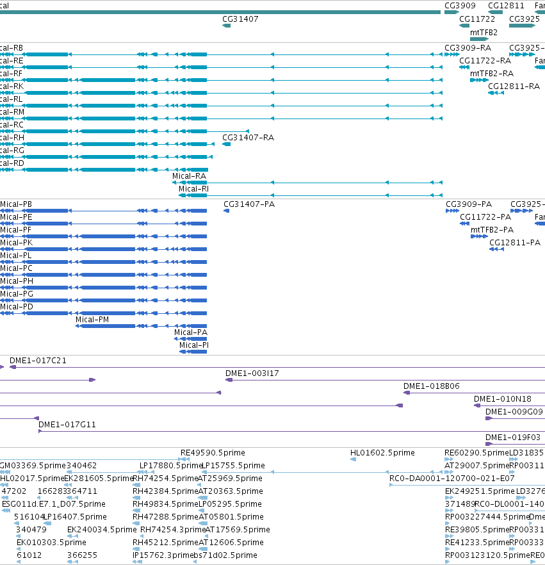The width and height of the screenshot is (545, 565).
Task: Open BAC clone DME1-018B06
Action: pyautogui.click(x=432, y=386)
